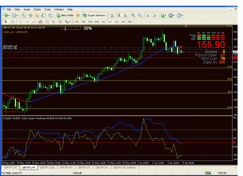This screenshot has width=243, height=176.
Task: Expand the New Chart dropdown arrow
Action: coord(9,15)
